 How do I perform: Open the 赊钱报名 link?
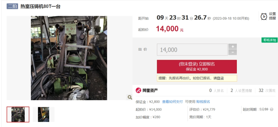(x=203, y=102)
